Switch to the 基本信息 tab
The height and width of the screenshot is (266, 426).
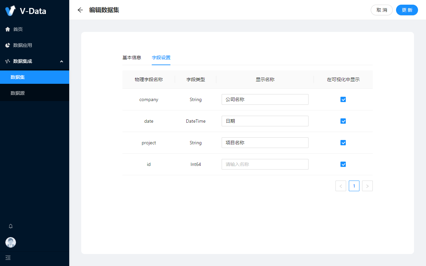[132, 58]
